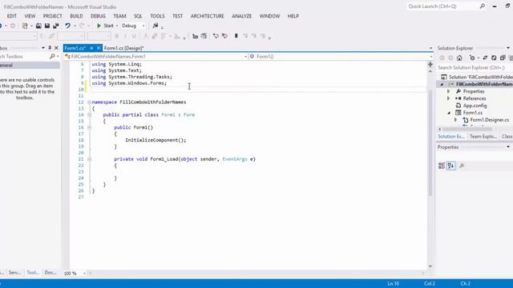Collapse the FillComboWithFolderNames project node
513x288 pixels.
442,84
